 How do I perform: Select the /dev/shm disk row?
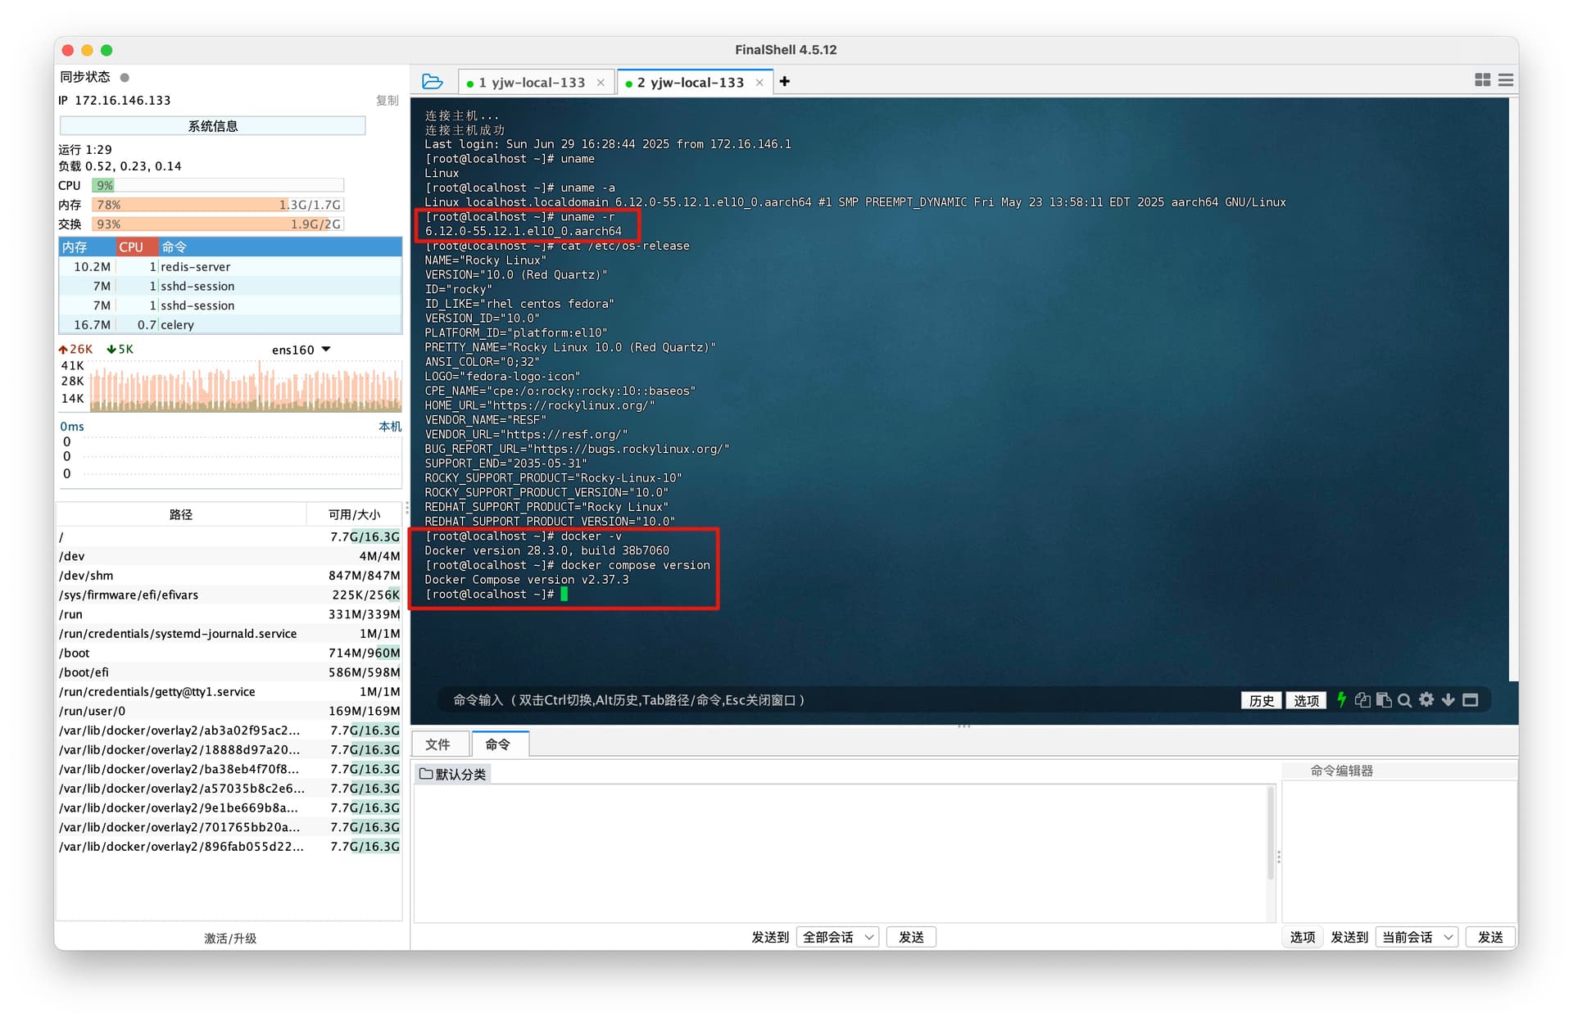229,576
